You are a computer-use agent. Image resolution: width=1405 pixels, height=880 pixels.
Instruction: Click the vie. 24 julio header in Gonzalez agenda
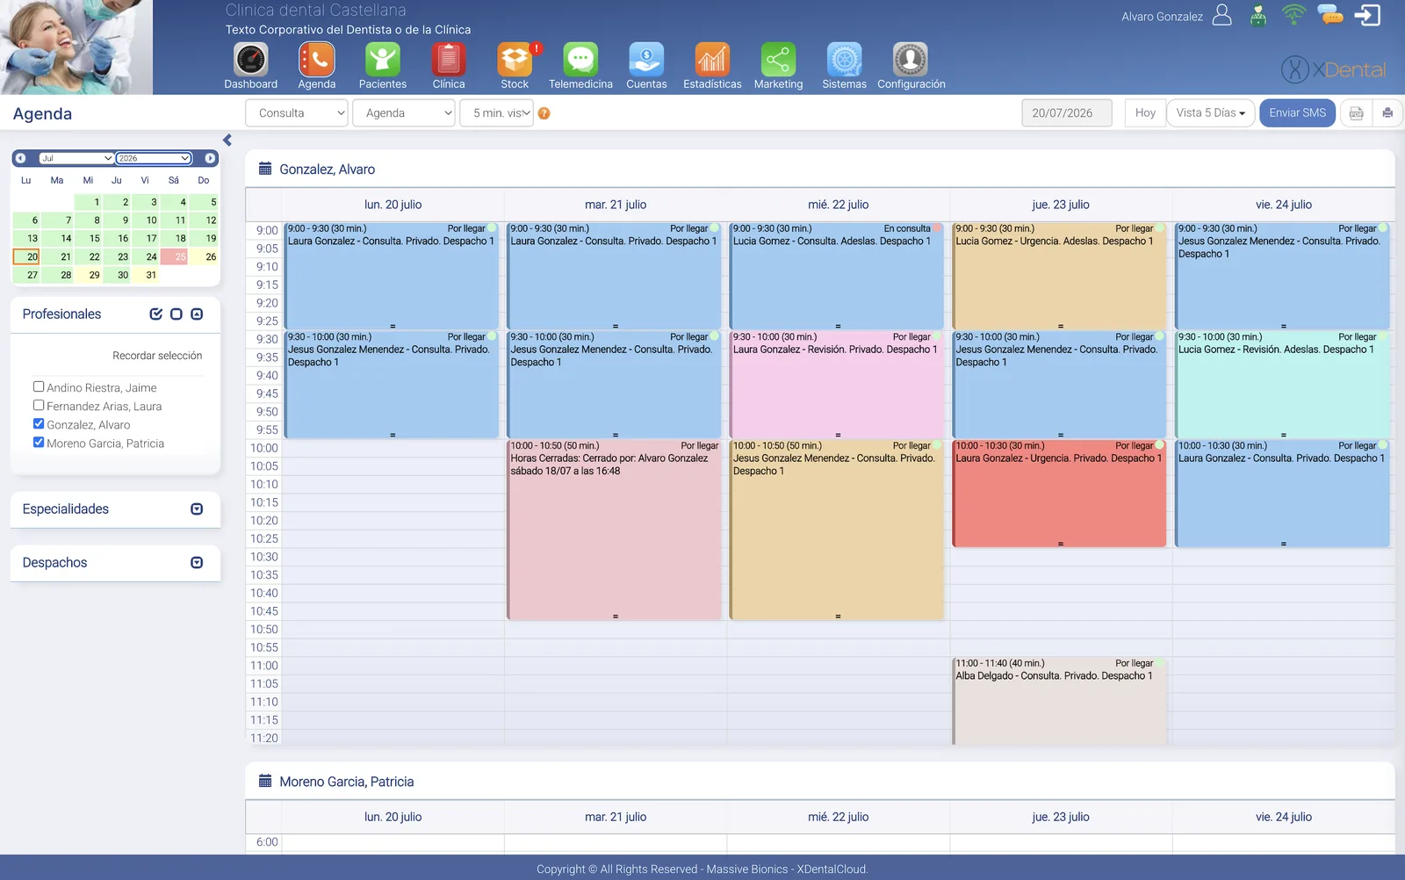1284,205
